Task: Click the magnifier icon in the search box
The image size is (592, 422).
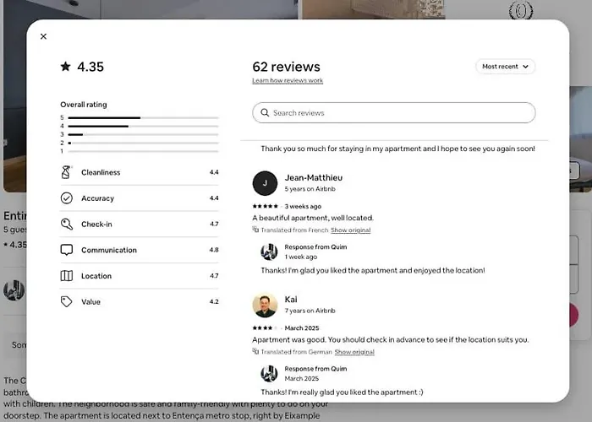Action: pos(265,112)
